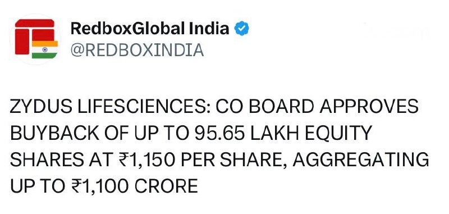Click the amount ₹1,100 CRORE
This screenshot has height=214, width=449.
134,186
